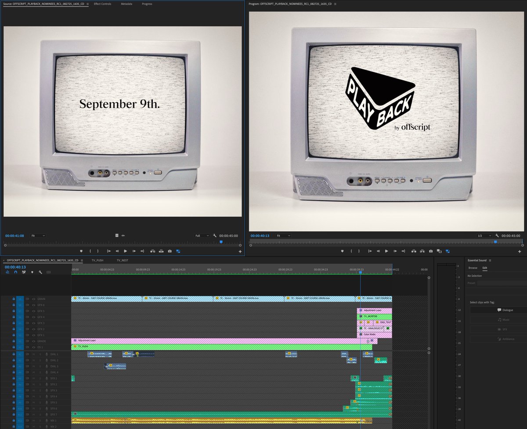The height and width of the screenshot is (429, 527).
Task: Go to In point in Program monitor
Action: coord(370,251)
